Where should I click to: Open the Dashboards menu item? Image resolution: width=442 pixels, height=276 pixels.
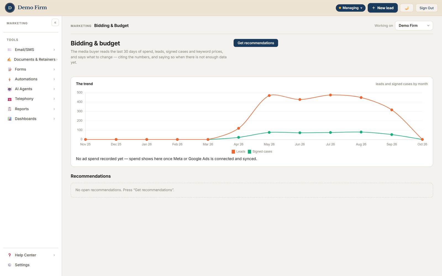(x=31, y=119)
